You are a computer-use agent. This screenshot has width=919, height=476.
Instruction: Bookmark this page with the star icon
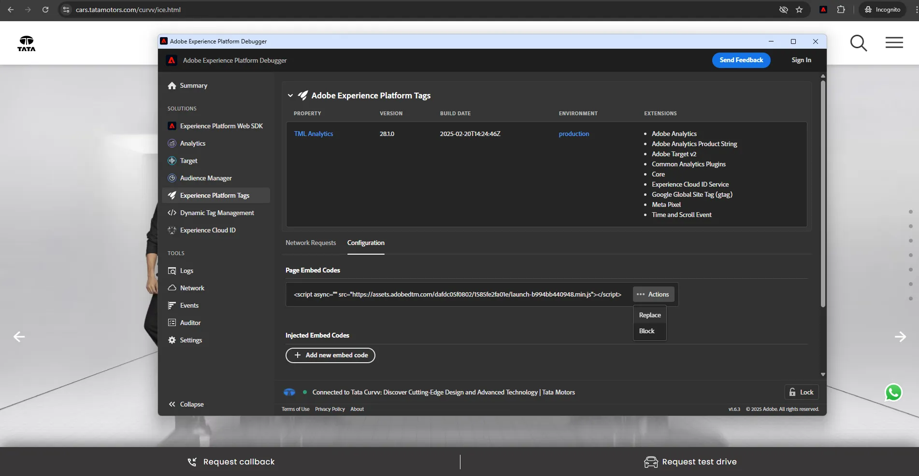[799, 10]
